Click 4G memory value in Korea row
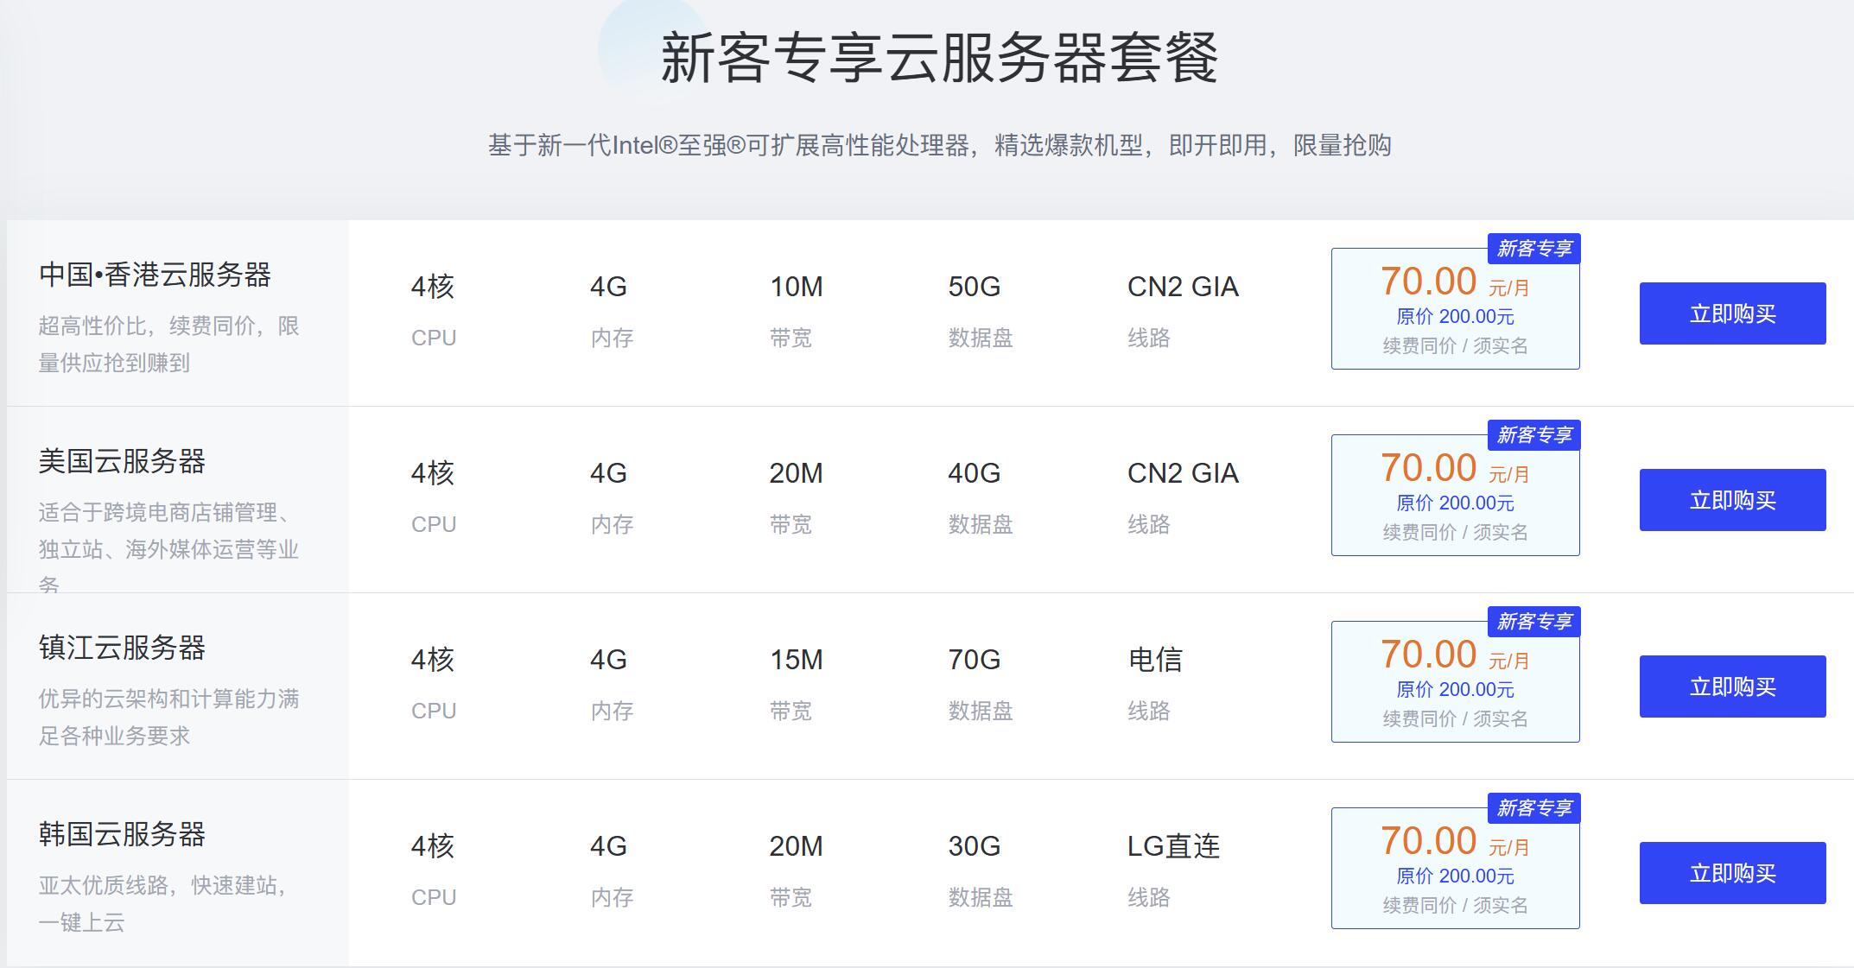Viewport: 1854px width, 968px height. 608,846
